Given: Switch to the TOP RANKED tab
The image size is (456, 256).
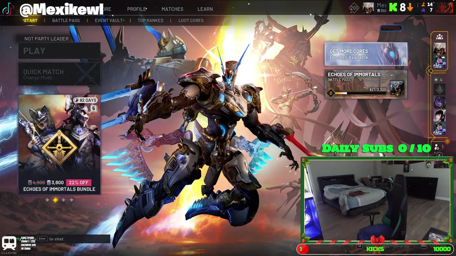Looking at the screenshot, I should pos(151,20).
